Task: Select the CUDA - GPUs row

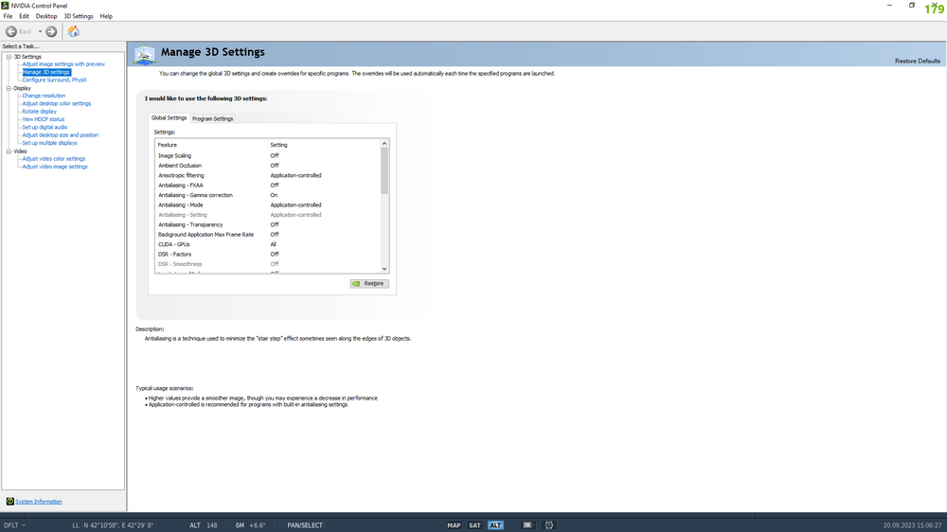Action: tap(268, 244)
